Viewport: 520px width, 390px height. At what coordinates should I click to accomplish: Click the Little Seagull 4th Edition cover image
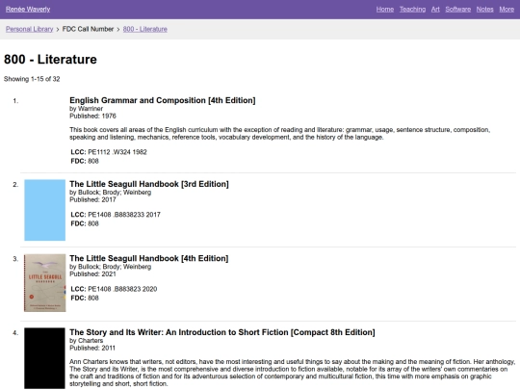tap(44, 283)
